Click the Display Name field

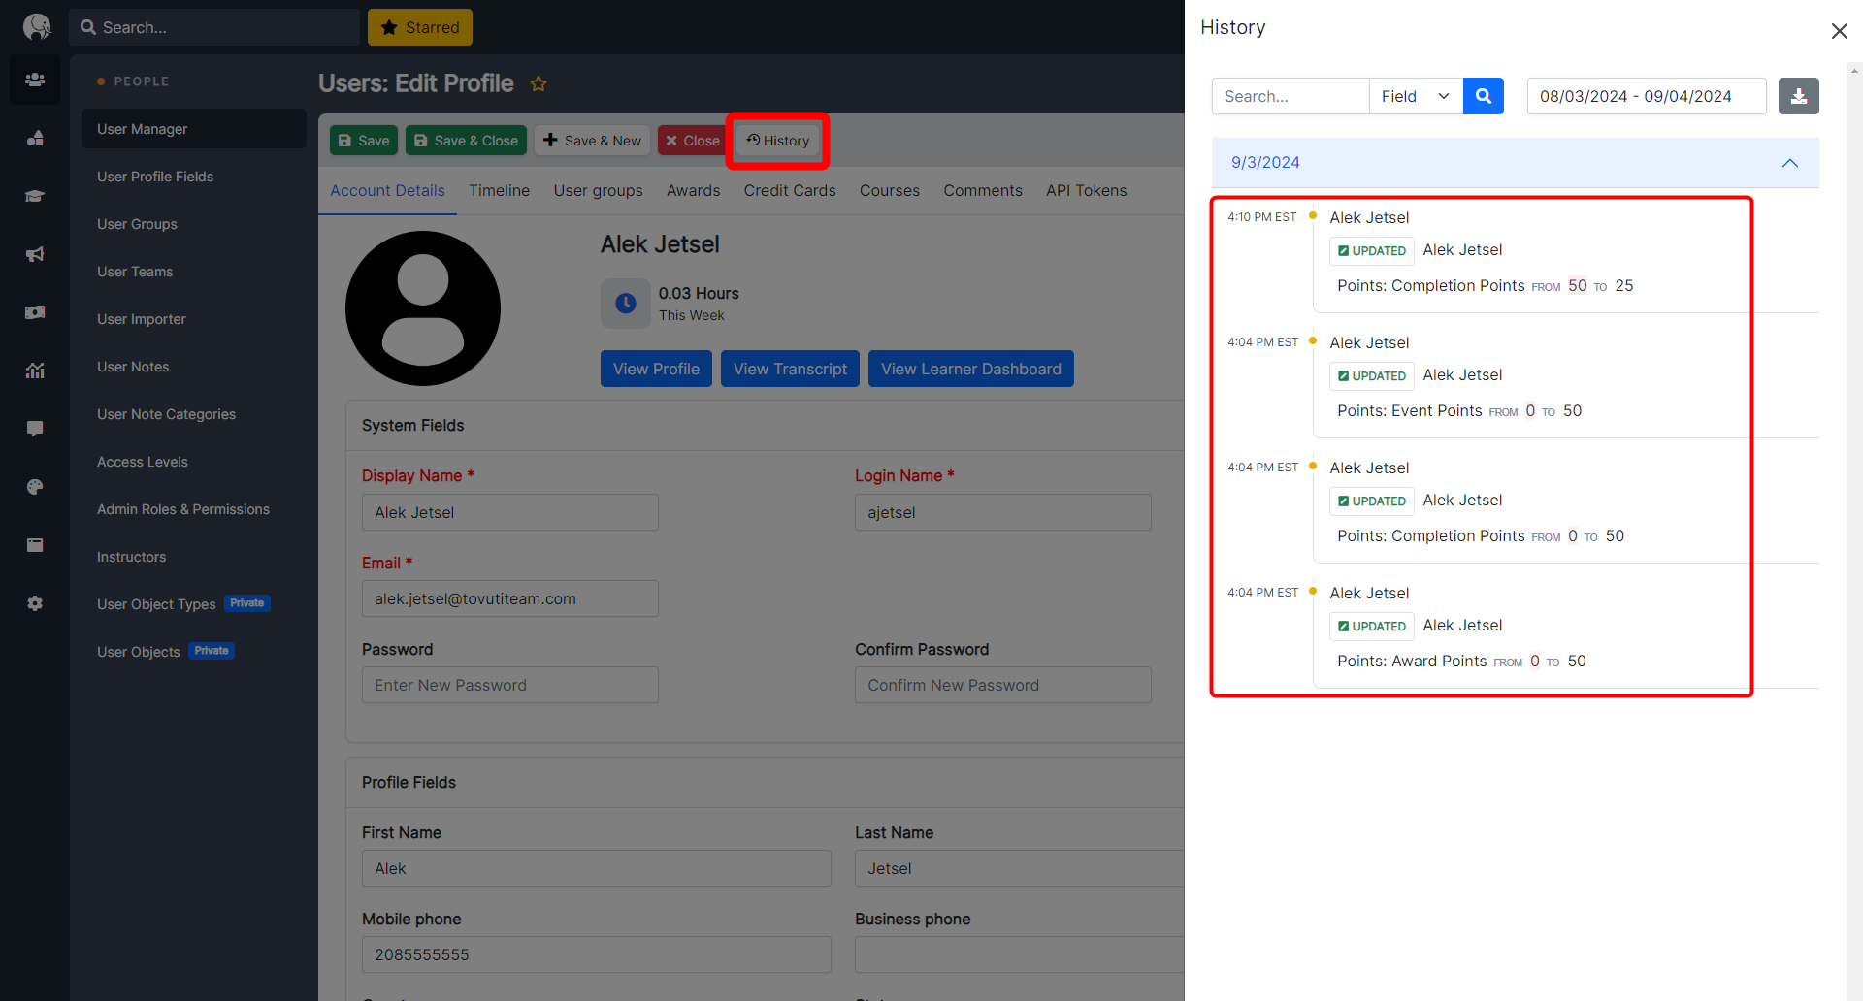[x=510, y=512]
